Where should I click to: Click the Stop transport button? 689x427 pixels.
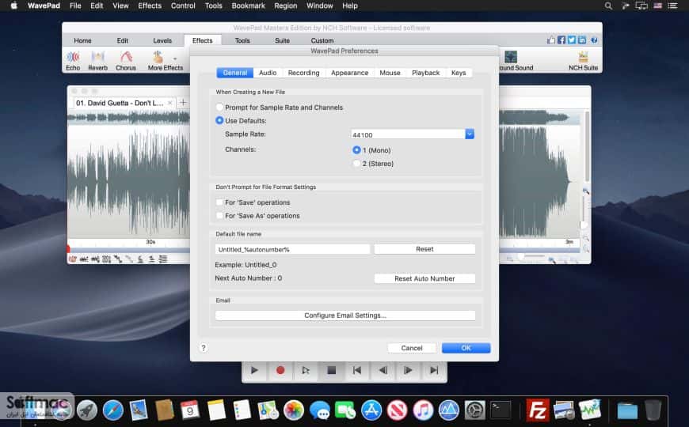[x=331, y=370]
